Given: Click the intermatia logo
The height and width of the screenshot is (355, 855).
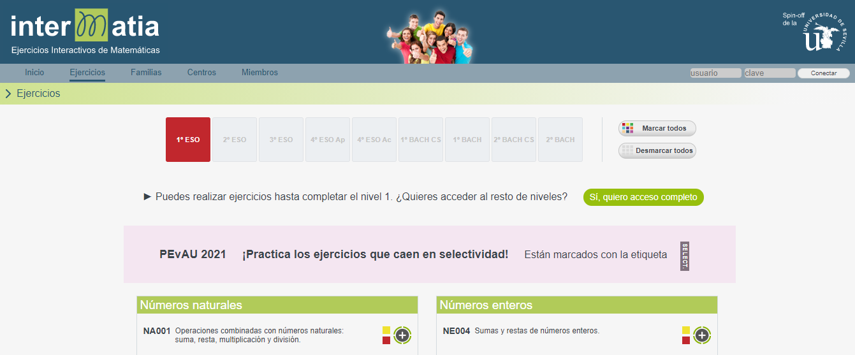Looking at the screenshot, I should 85,31.
